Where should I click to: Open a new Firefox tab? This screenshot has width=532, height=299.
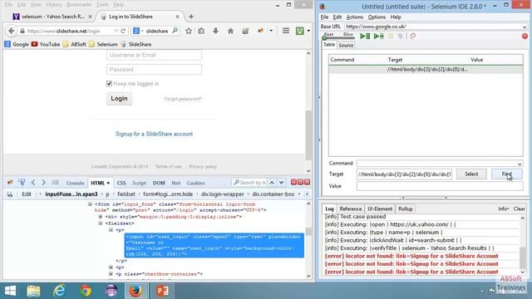tap(191, 17)
